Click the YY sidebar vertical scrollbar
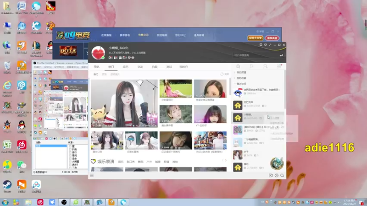The height and width of the screenshot is (206, 367). tap(285, 89)
